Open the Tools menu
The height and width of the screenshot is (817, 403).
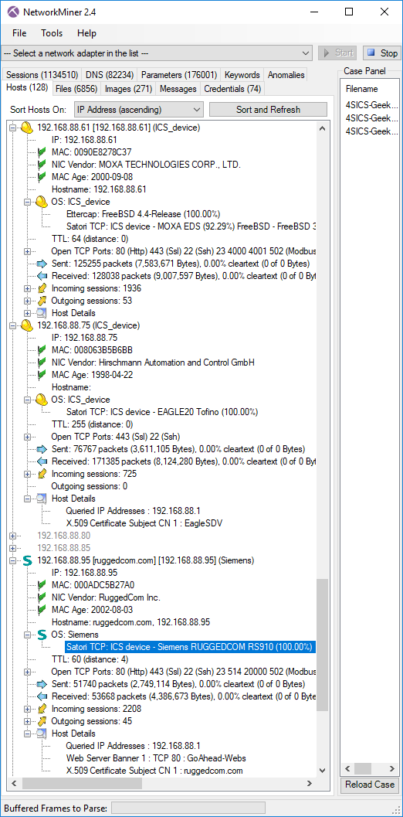[x=52, y=32]
